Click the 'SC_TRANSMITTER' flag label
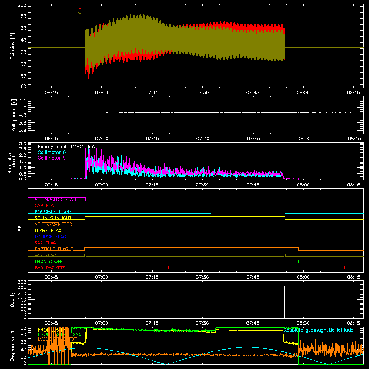The image size is (369, 369). pos(53,224)
